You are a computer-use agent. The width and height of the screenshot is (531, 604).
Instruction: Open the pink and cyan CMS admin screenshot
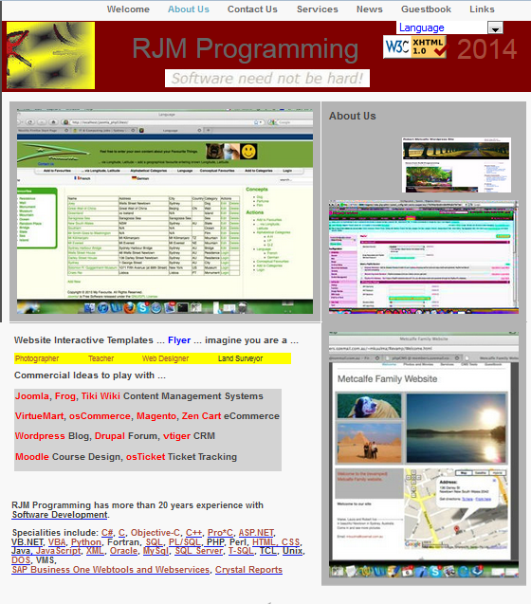coord(424,256)
